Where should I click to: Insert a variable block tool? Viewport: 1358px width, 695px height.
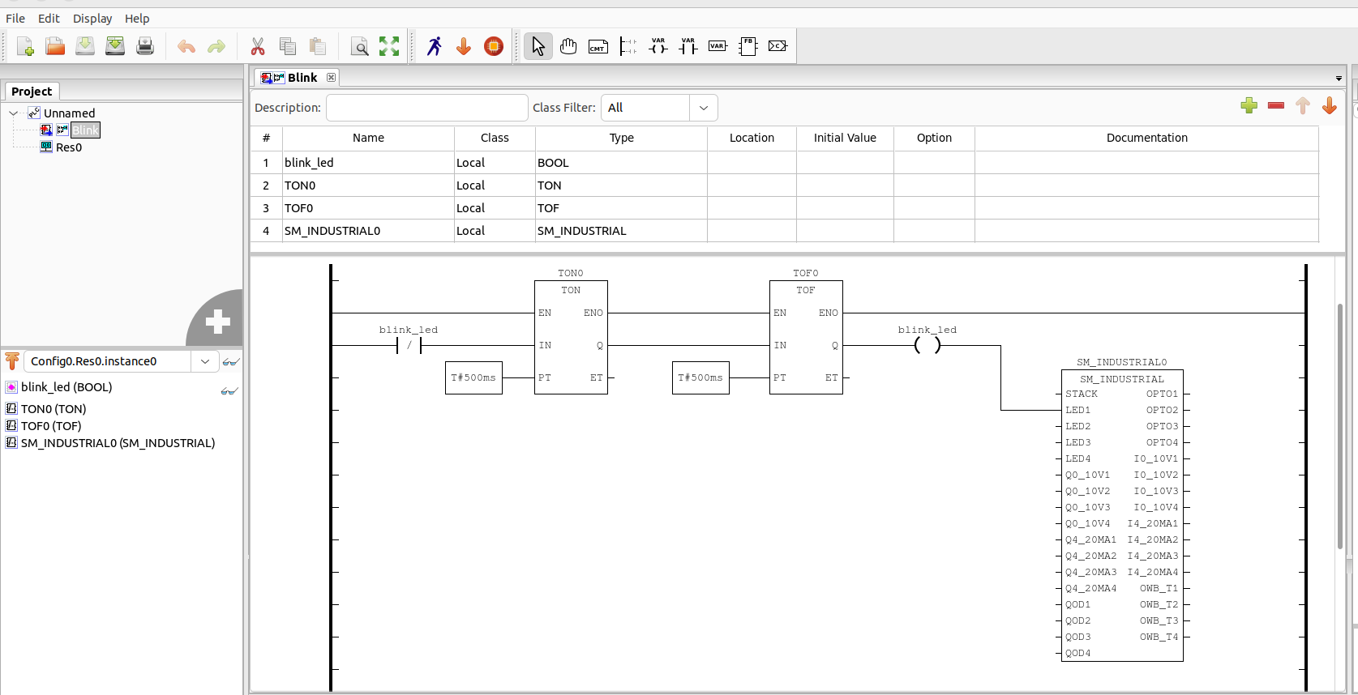pos(718,46)
